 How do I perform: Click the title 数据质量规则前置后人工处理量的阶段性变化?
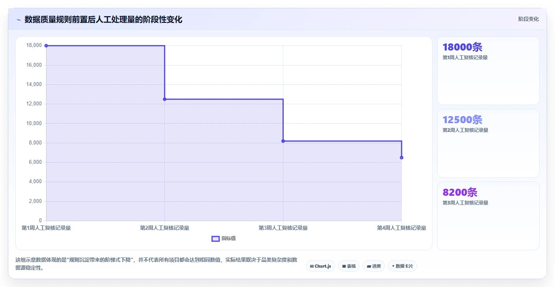pos(103,20)
